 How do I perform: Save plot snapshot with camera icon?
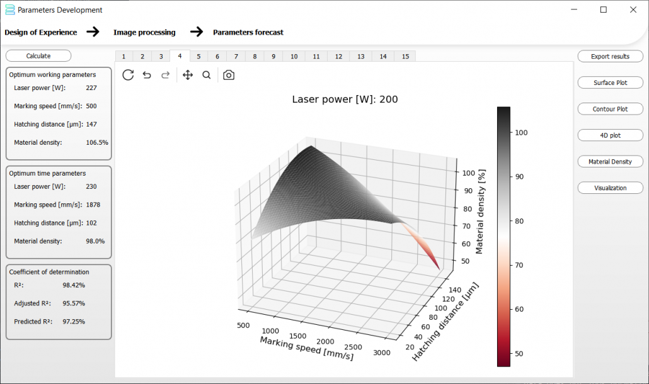(x=229, y=75)
